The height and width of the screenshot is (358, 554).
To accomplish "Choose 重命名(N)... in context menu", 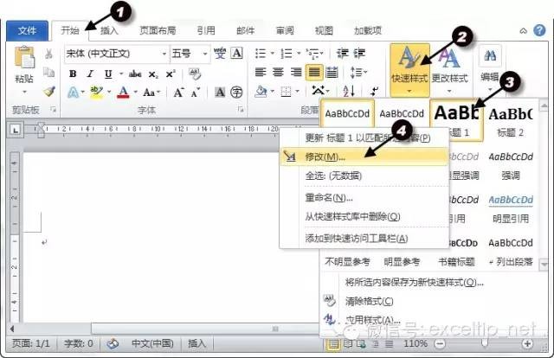I will pos(364,198).
